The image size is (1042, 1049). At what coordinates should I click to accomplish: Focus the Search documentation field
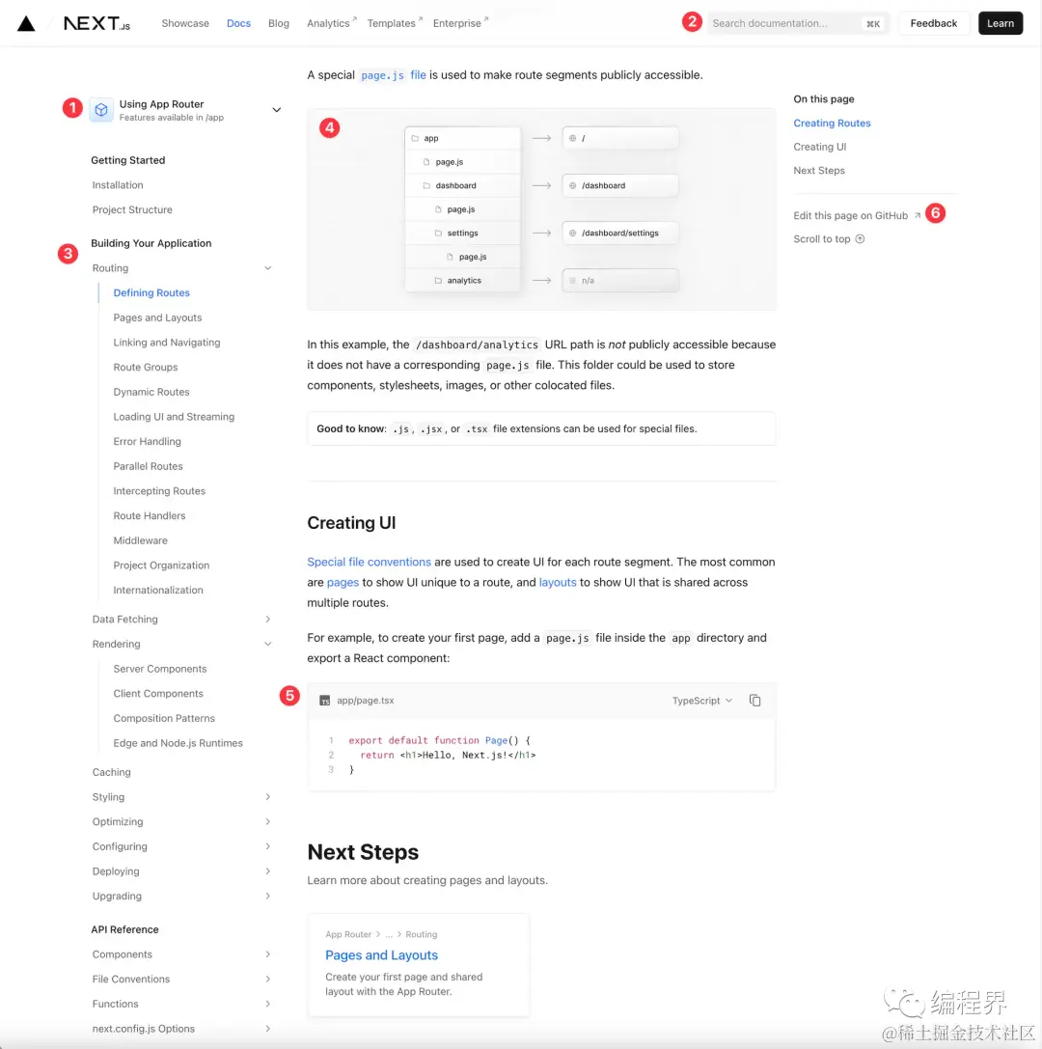pos(798,23)
